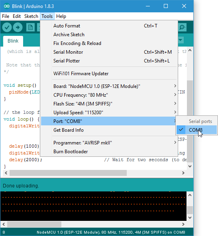Open the Sketch menu

coord(31,16)
